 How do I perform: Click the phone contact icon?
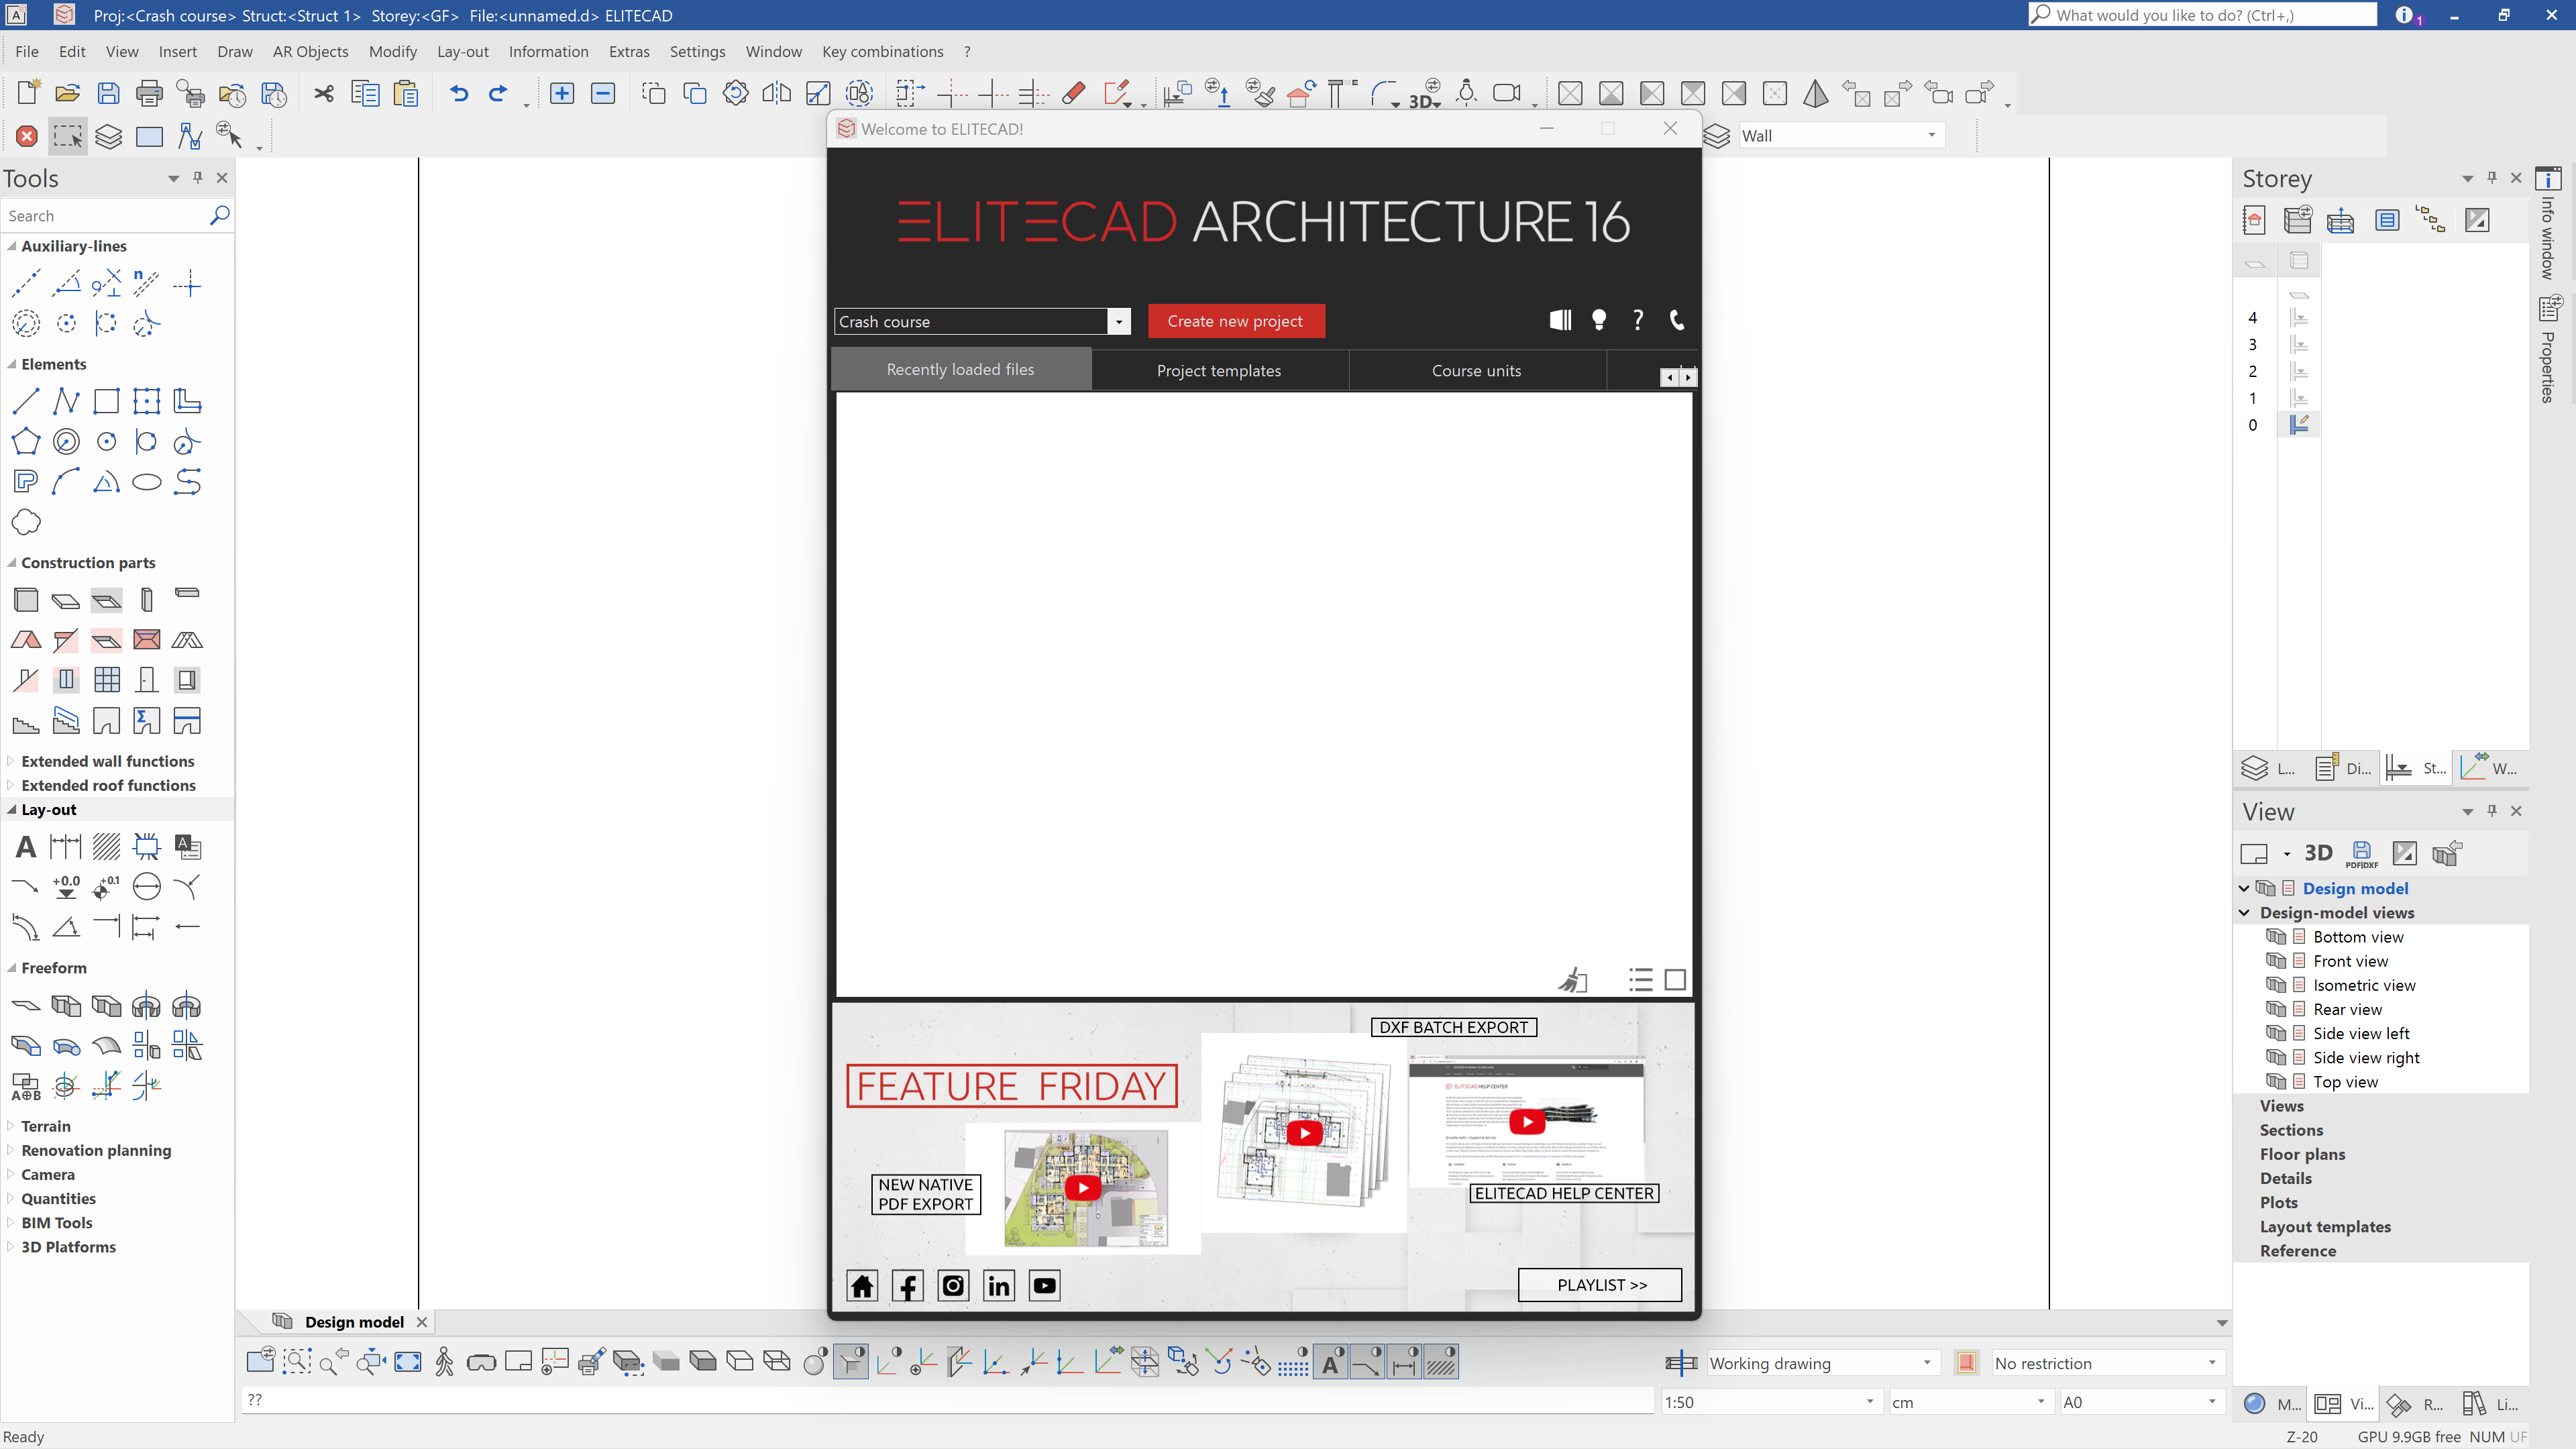[x=1677, y=320]
